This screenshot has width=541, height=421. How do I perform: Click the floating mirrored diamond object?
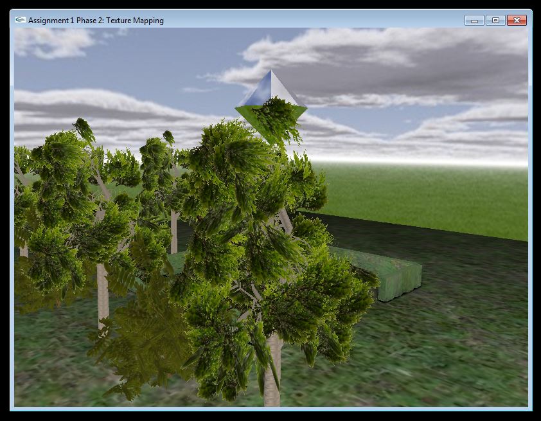point(271,107)
